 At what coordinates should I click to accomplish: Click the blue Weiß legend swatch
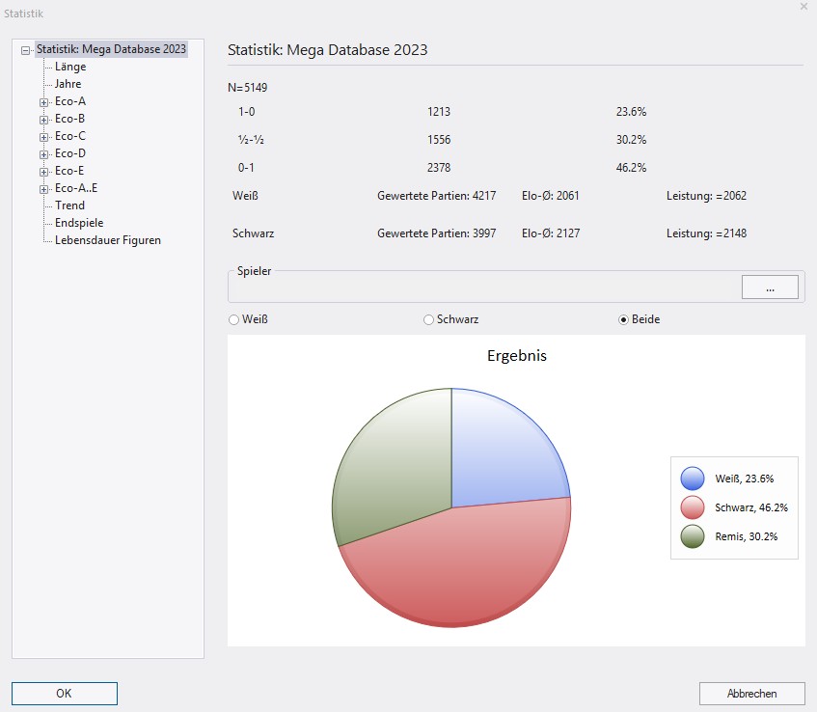click(693, 479)
